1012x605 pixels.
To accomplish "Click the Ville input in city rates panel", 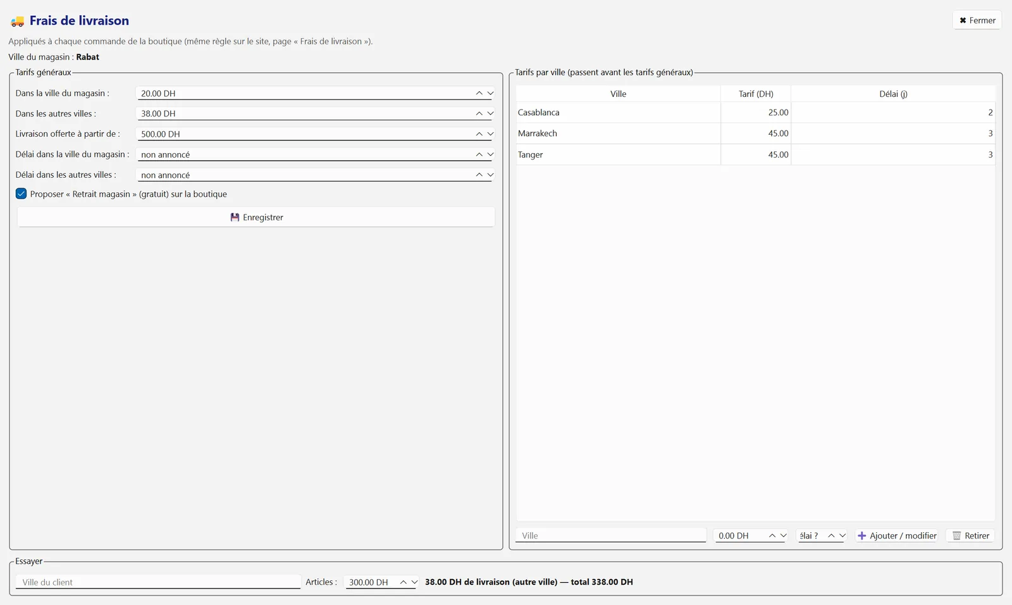I will (x=611, y=535).
